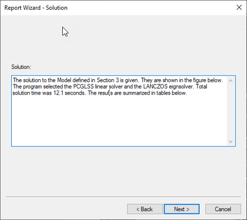
Task: Place cursor on the word LANCZOS
Action: click(155, 86)
